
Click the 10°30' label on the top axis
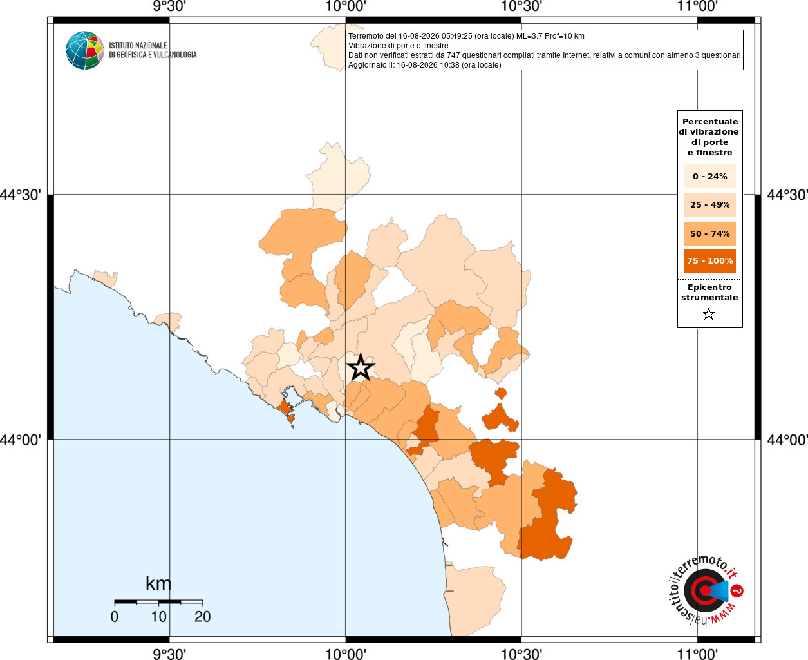tap(521, 6)
